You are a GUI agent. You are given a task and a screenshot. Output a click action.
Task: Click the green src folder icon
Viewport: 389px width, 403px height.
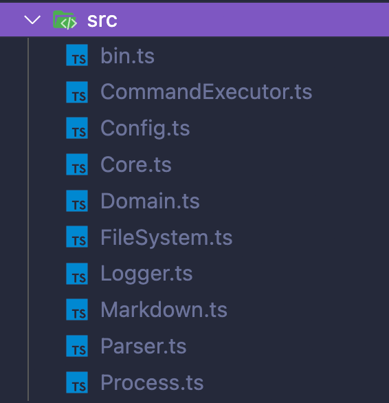click(65, 20)
